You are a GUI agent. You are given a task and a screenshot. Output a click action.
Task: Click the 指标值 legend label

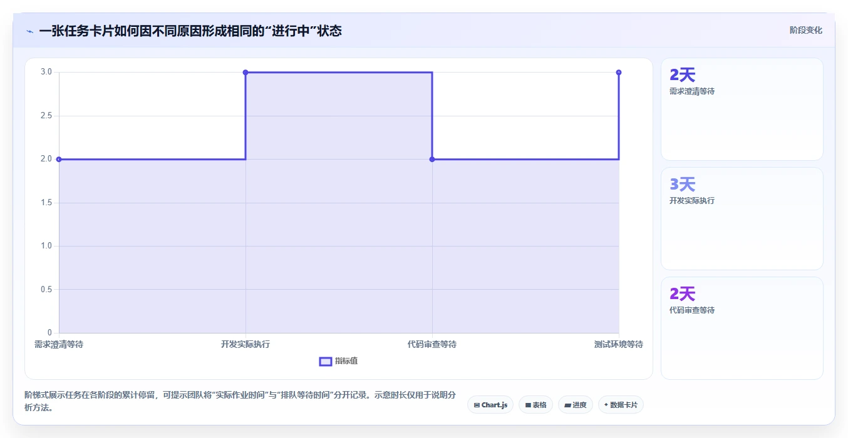point(346,361)
